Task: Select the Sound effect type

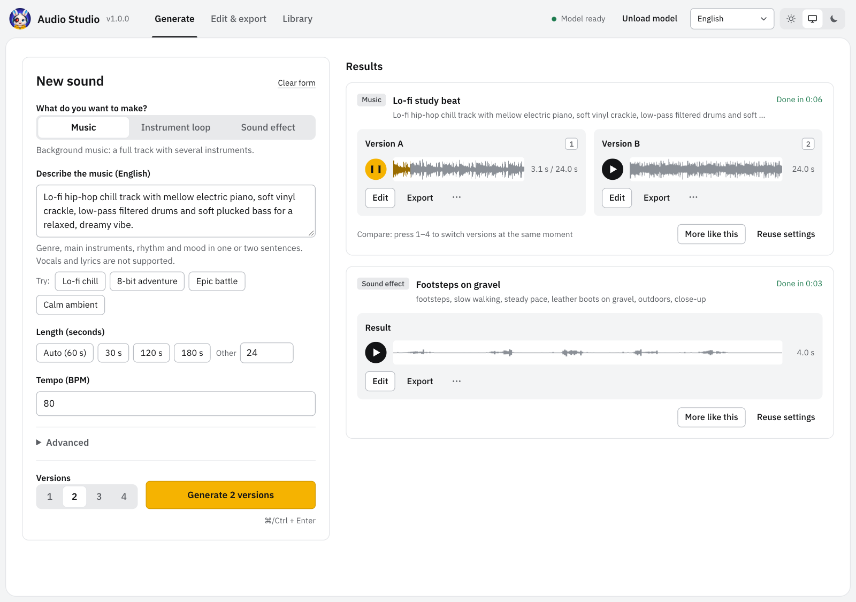Action: 268,127
